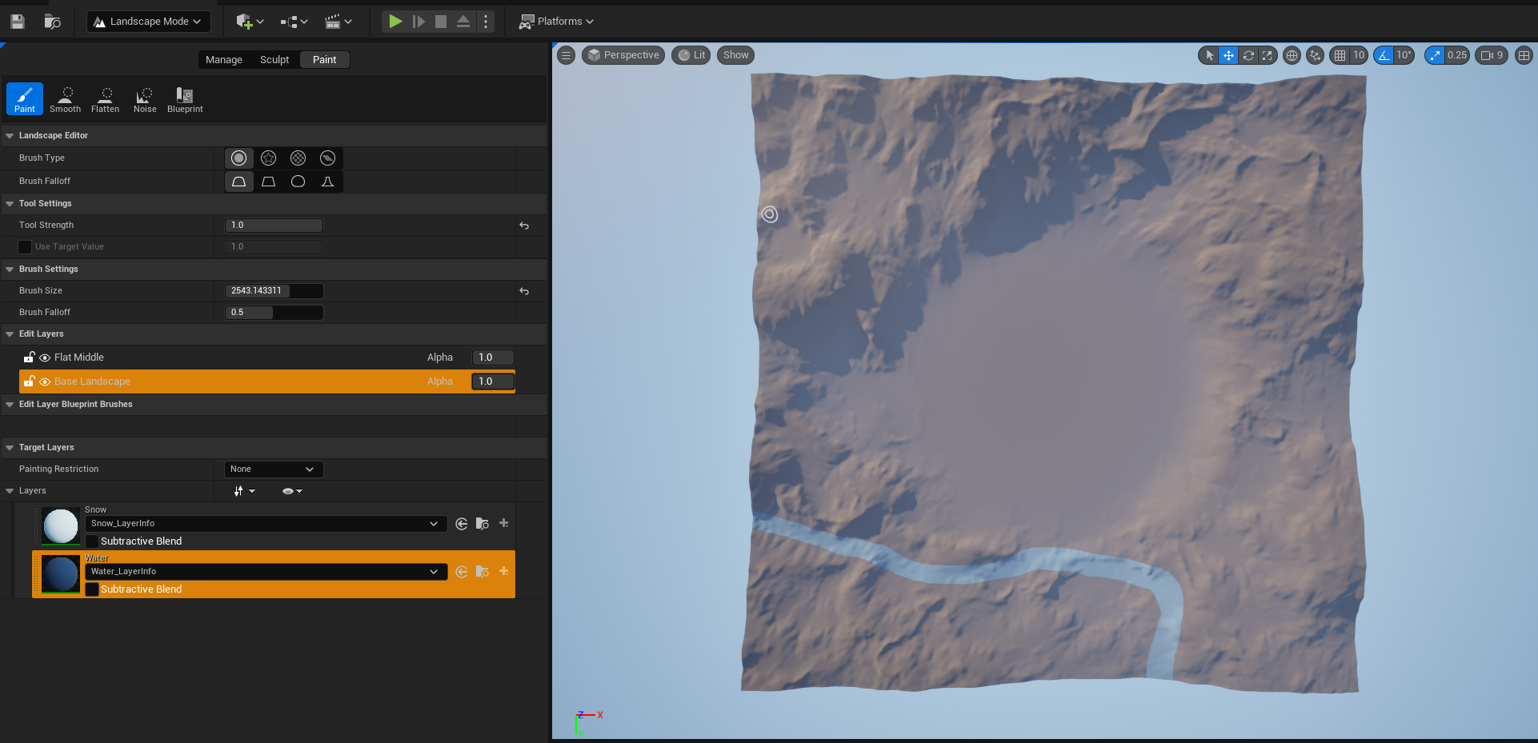Toggle visibility of Flat Middle layer

(45, 358)
